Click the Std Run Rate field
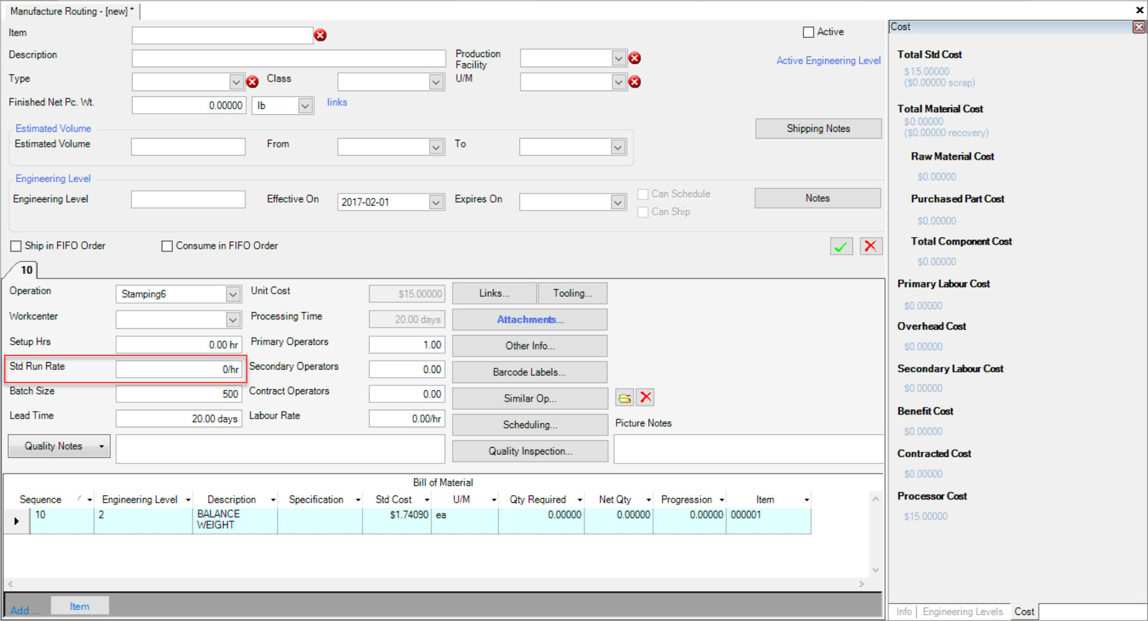The width and height of the screenshot is (1148, 621). (x=179, y=369)
